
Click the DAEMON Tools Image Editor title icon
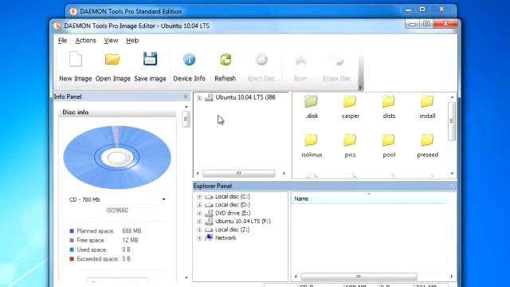57,26
